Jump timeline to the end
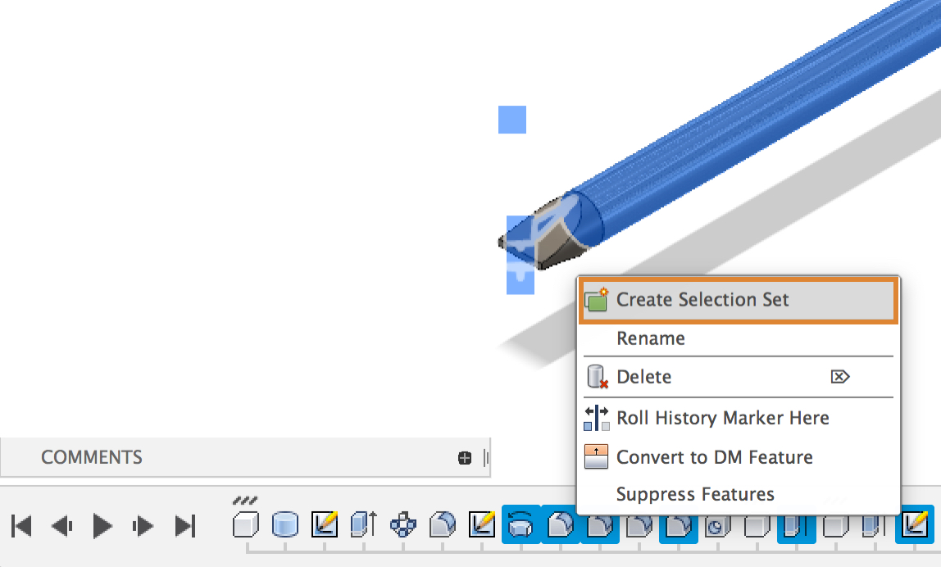 point(185,526)
